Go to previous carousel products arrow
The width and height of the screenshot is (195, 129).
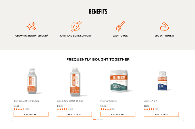(12, 120)
